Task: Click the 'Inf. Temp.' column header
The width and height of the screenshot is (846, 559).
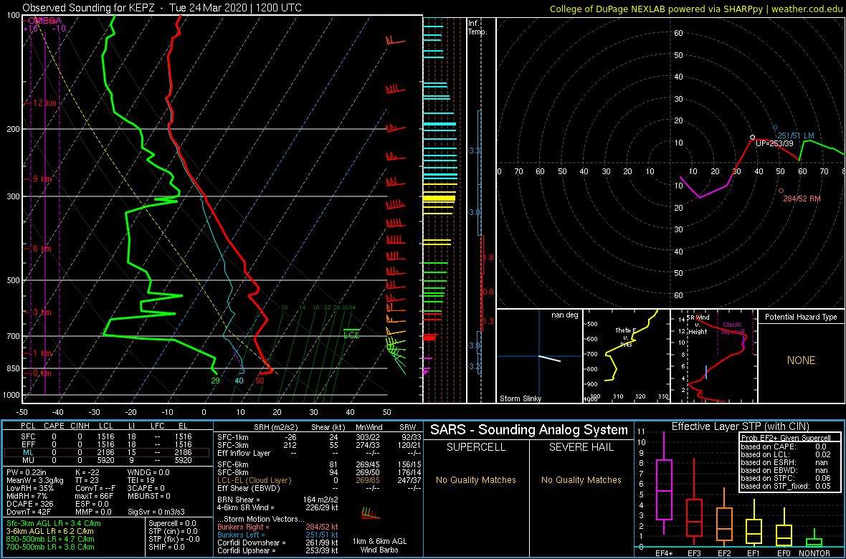Action: click(x=477, y=27)
